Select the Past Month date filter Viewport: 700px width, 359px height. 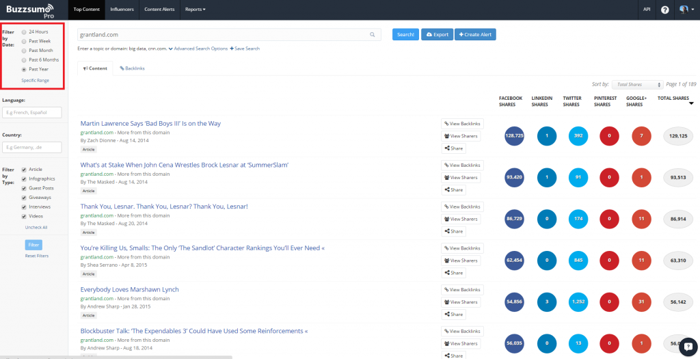pyautogui.click(x=24, y=51)
